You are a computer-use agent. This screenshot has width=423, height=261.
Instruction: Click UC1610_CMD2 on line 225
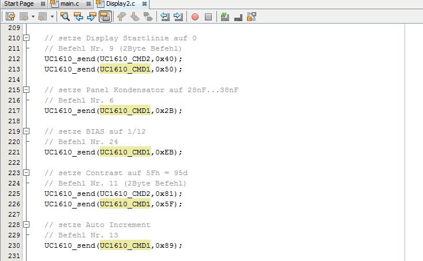125,194
